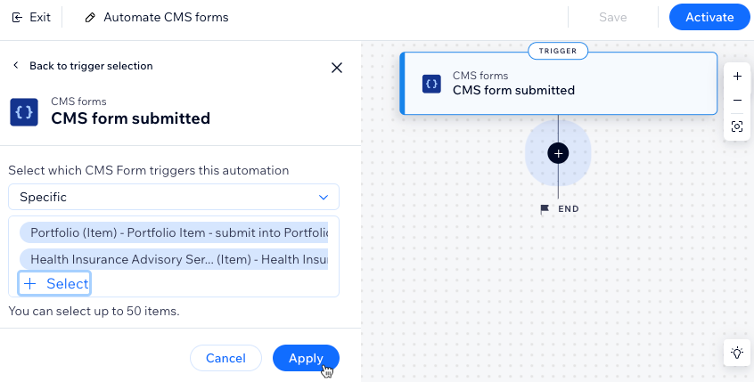
Task: Click Health Insurance Advisory selected form tag
Action: click(x=174, y=259)
